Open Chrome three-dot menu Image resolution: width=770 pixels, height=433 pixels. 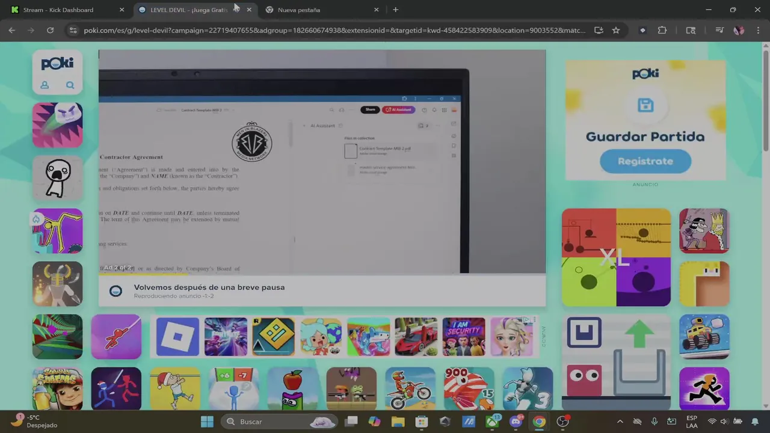(757, 30)
